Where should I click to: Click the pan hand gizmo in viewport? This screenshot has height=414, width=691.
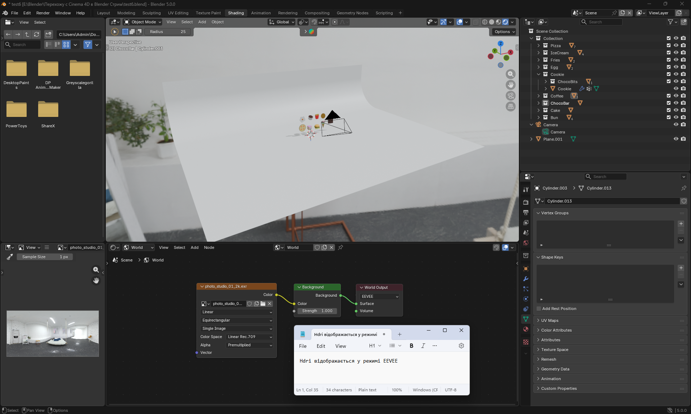tap(510, 85)
